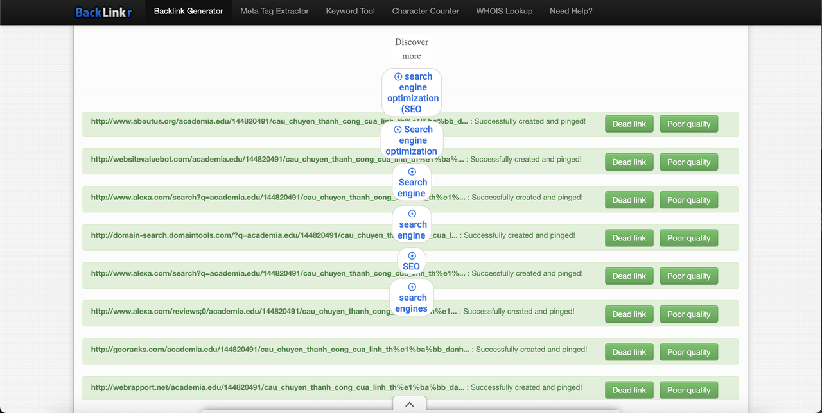
Task: Open the Meta Tag Extractor tab
Action: [274, 11]
